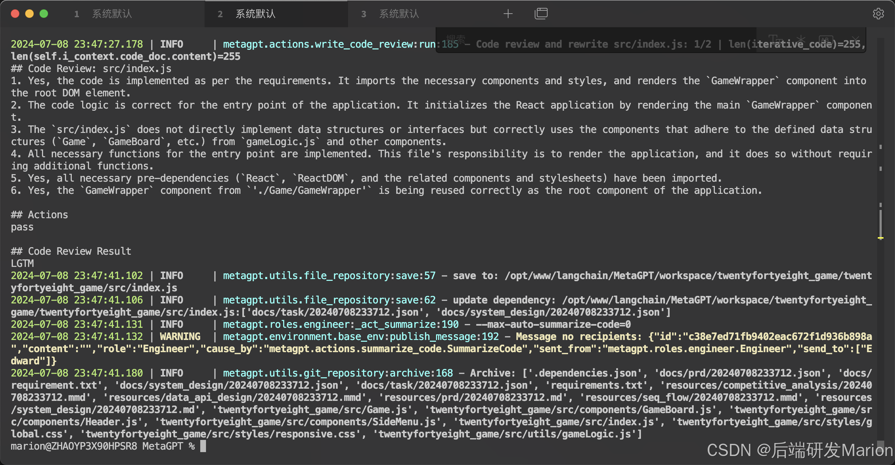The width and height of the screenshot is (895, 465).
Task: Click the WARNING log level label
Action: (x=180, y=337)
